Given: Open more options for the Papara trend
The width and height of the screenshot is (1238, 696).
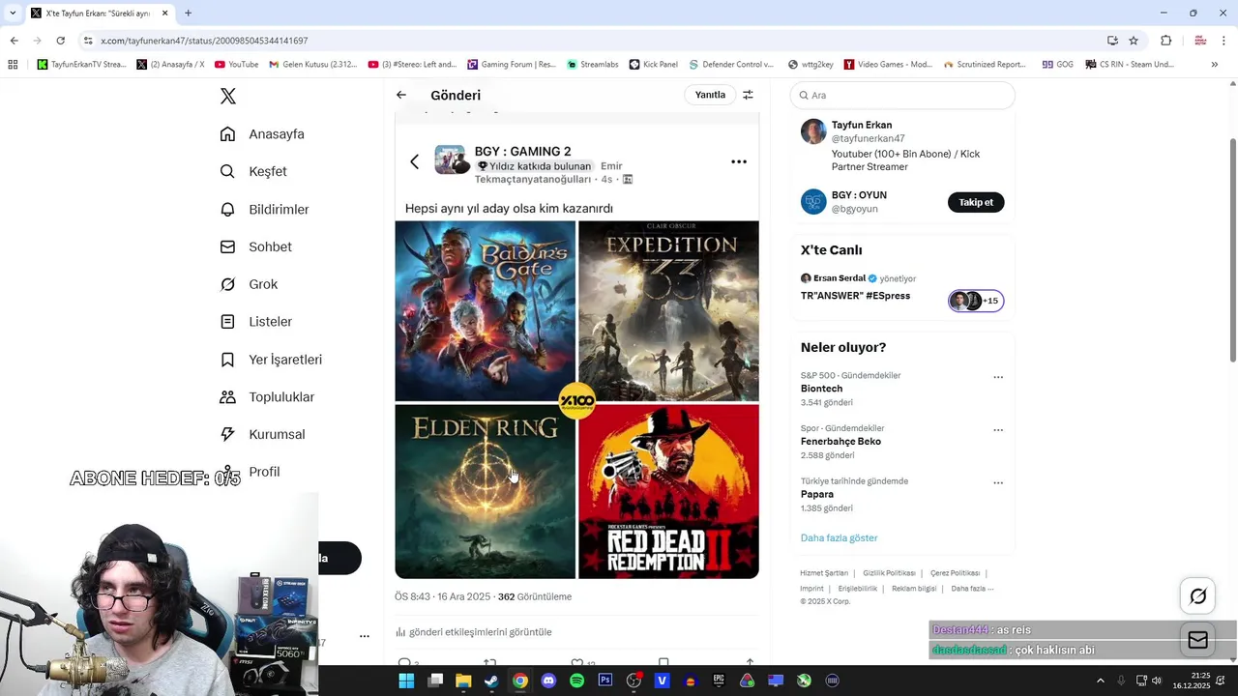Looking at the screenshot, I should tap(998, 482).
